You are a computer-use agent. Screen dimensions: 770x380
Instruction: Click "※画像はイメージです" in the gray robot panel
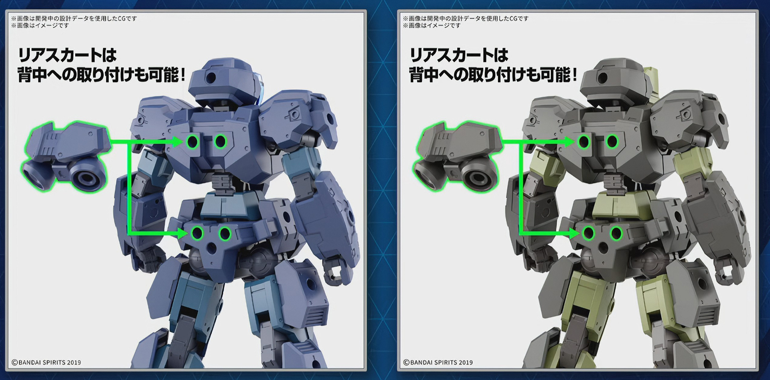coord(432,26)
